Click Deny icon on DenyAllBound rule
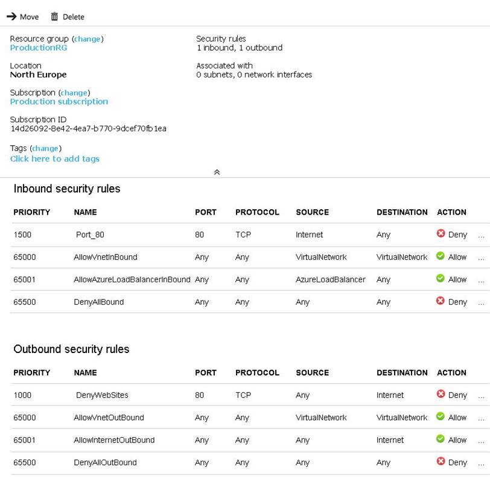This screenshot has width=490, height=477. pos(441,301)
